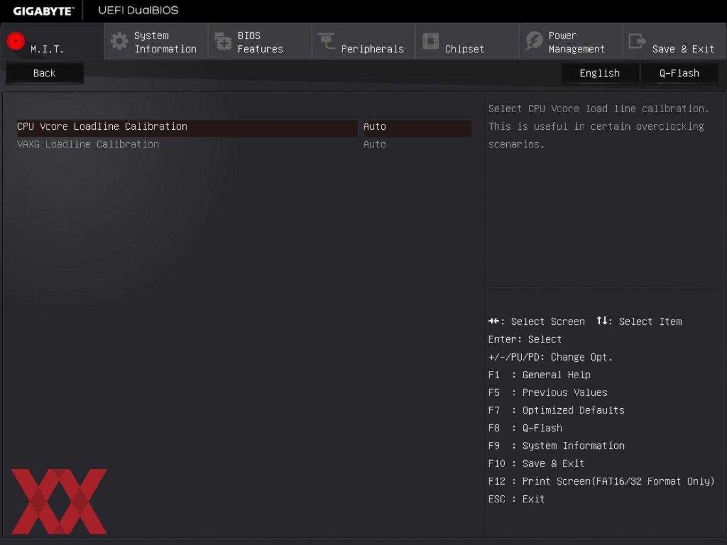Click the Peripherals connector icon
Viewport: 727px width, 545px height.
pos(326,41)
